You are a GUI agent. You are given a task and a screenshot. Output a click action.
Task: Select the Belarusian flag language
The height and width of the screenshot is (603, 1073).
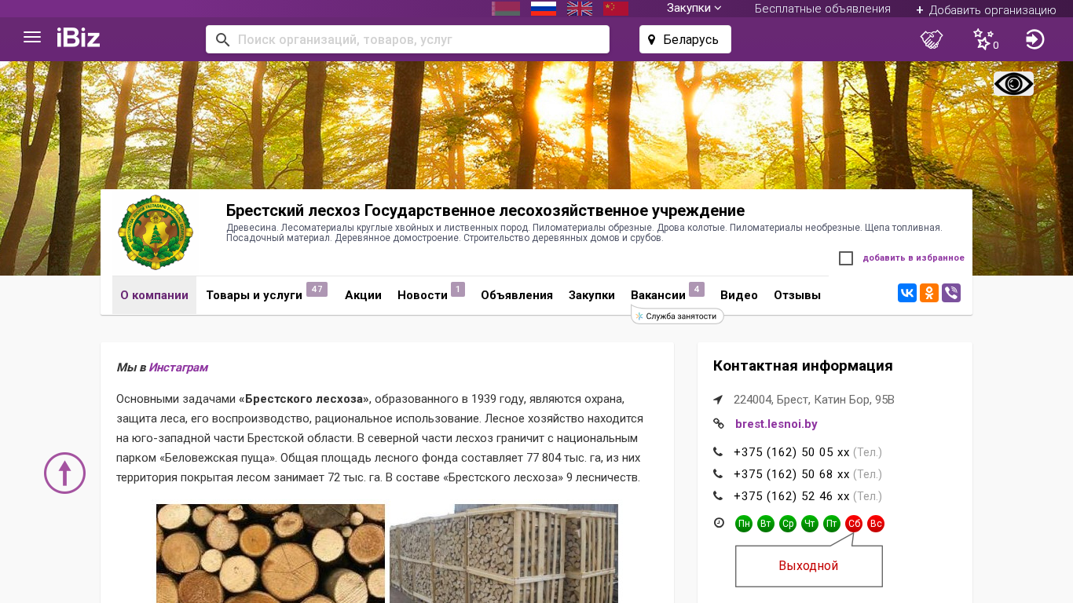click(506, 9)
